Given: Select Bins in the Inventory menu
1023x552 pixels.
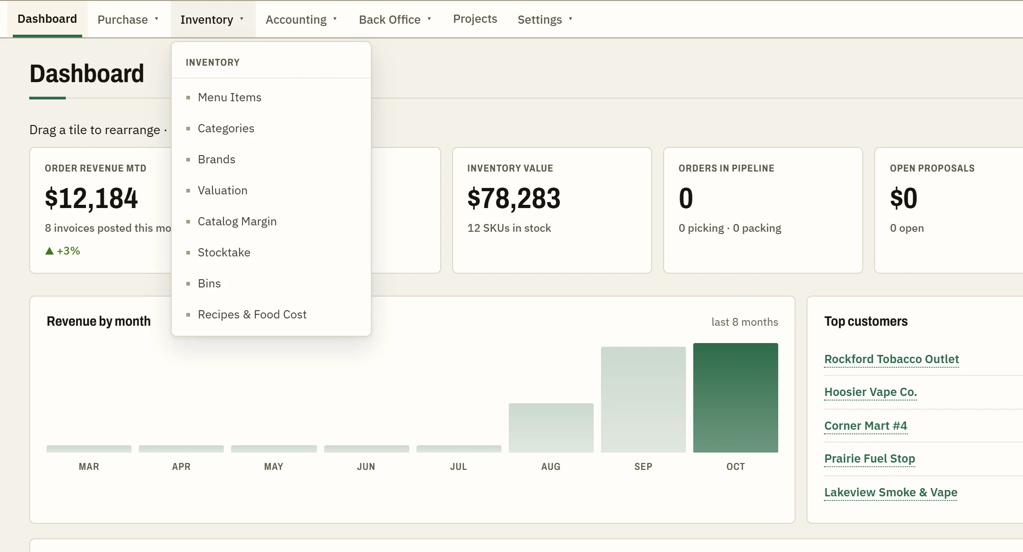Looking at the screenshot, I should pyautogui.click(x=271, y=283).
